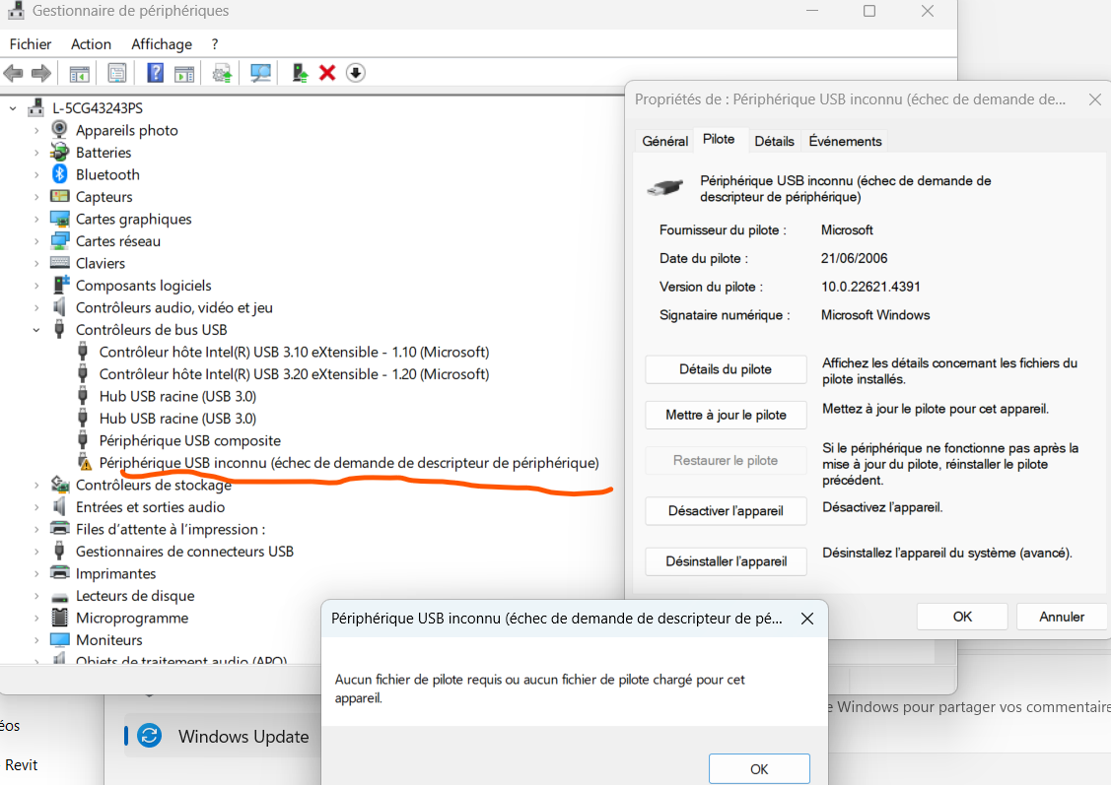Click the Batteries category icon
The width and height of the screenshot is (1111, 785).
(x=59, y=153)
